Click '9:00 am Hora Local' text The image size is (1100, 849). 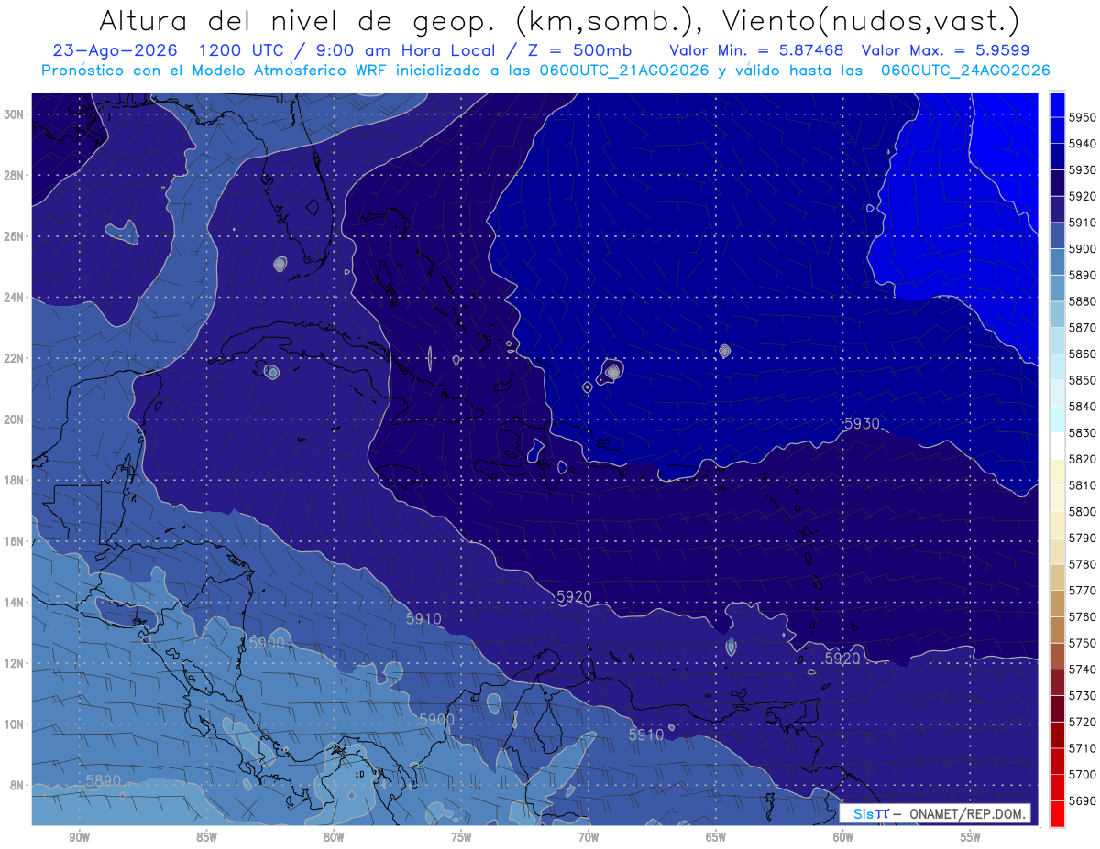pyautogui.click(x=407, y=50)
